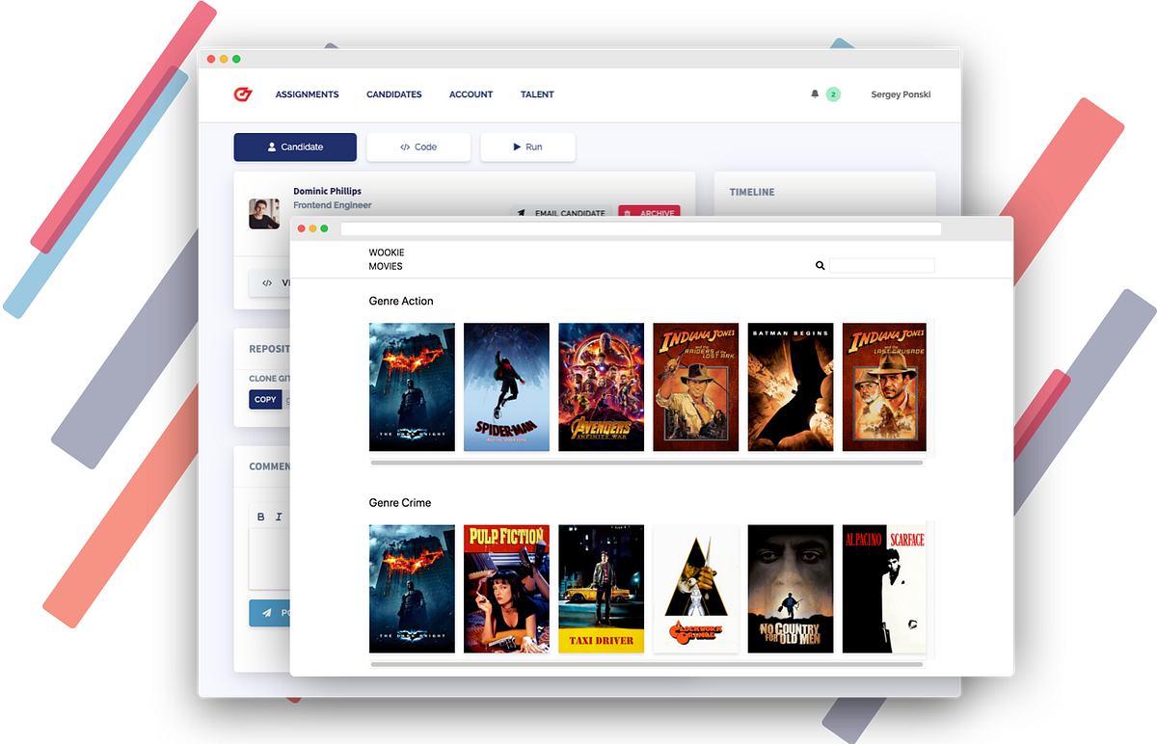Click the red company logo icon
The image size is (1157, 744).
(x=243, y=93)
